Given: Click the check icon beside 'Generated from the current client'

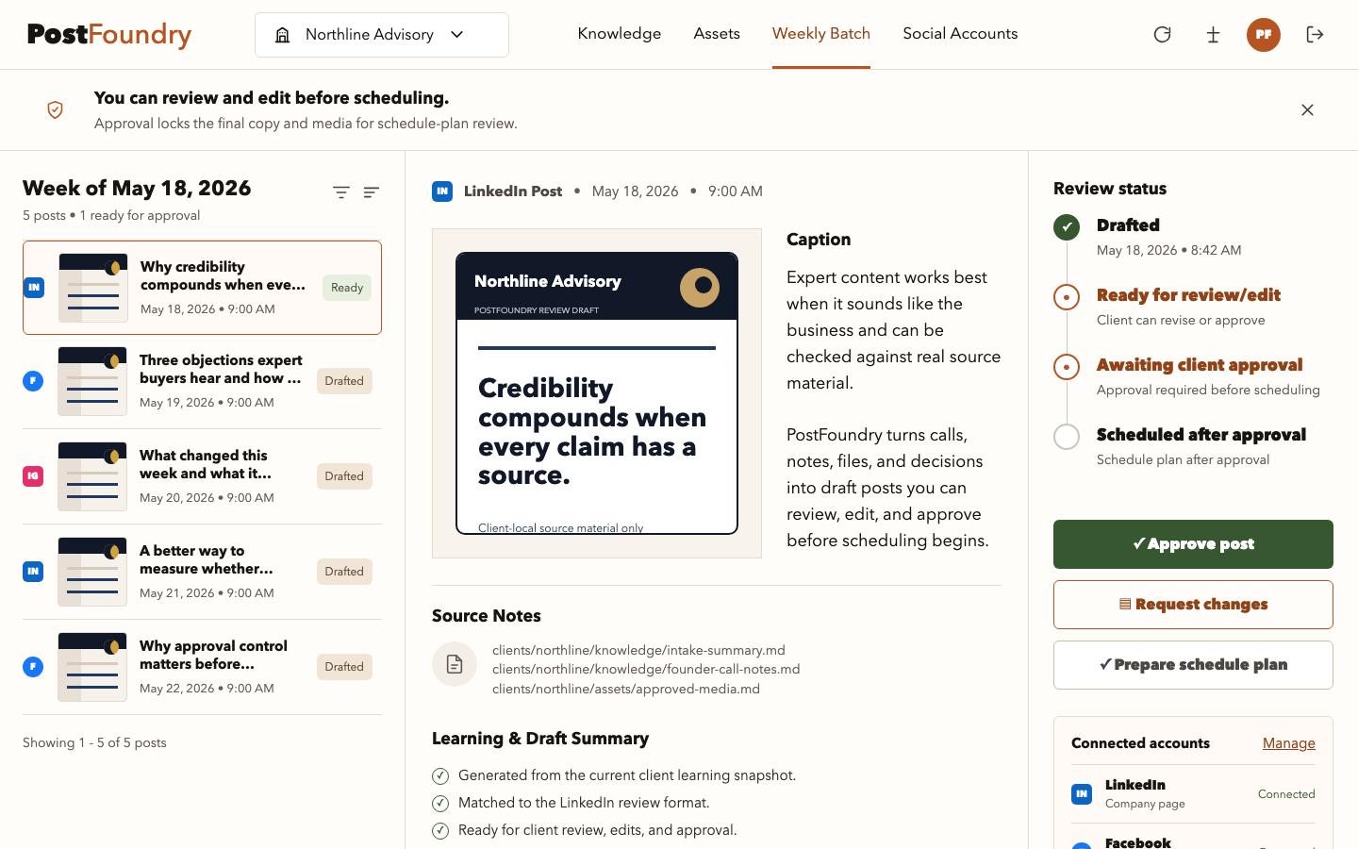Looking at the screenshot, I should point(440,776).
